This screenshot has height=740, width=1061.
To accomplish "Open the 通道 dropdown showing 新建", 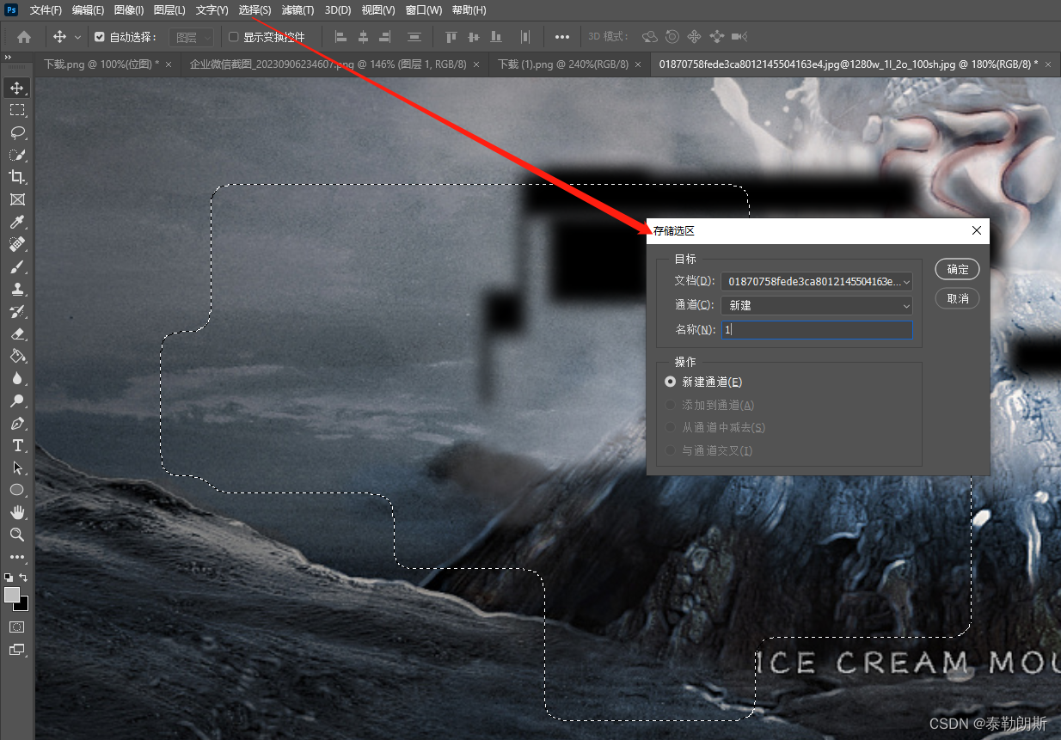I will point(817,305).
